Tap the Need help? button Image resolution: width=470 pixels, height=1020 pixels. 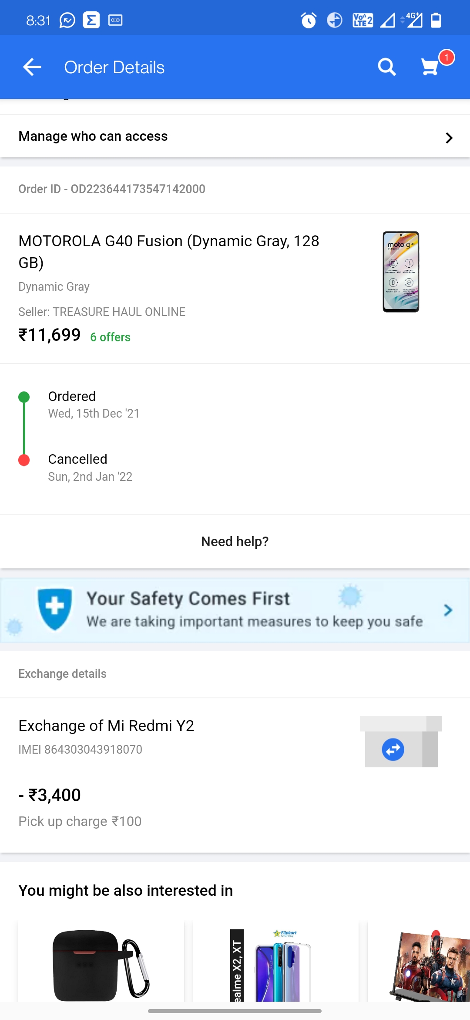(x=235, y=541)
